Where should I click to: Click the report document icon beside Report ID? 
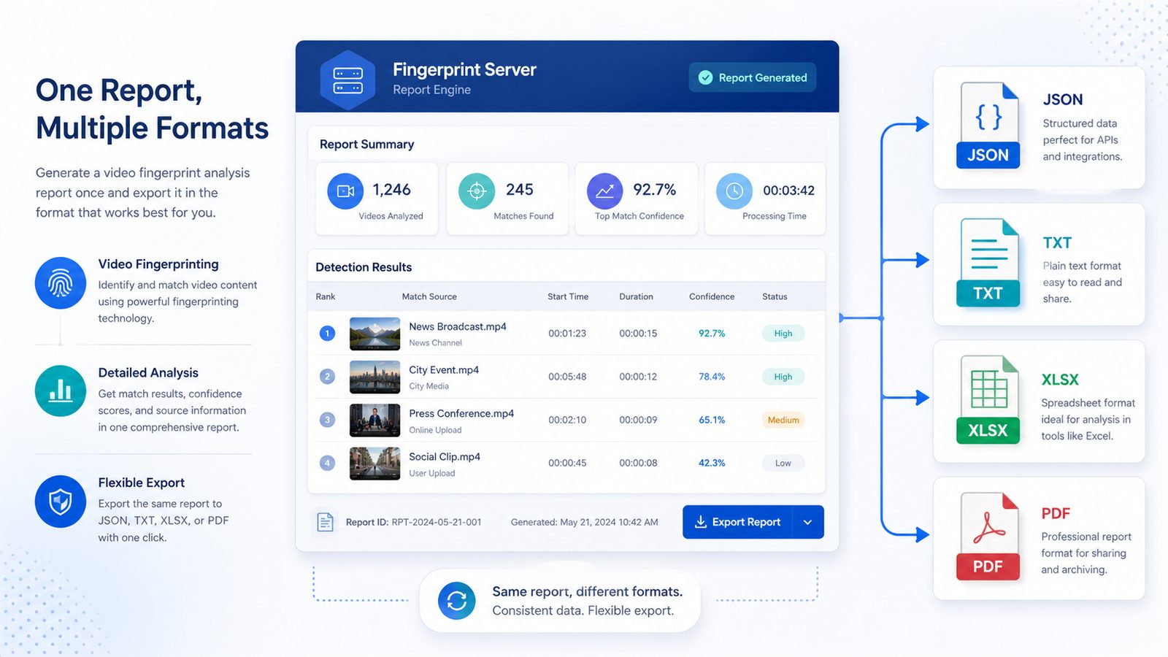[326, 522]
